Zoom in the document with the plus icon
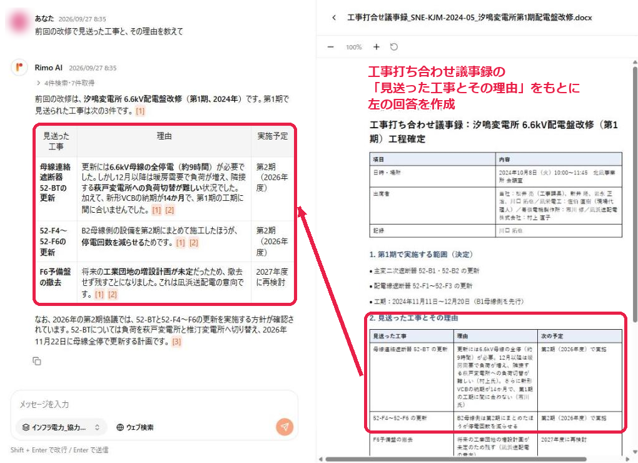Screen dimensions: 638x463 (377, 47)
